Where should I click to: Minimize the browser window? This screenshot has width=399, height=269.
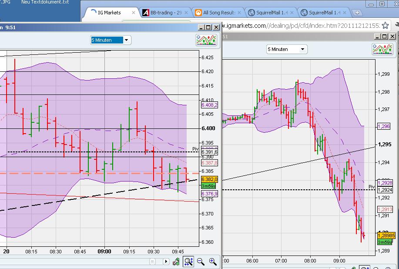coord(371,4)
